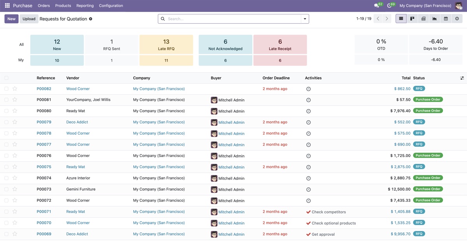Select checkbox for order P00080
The height and width of the screenshot is (241, 467).
6,111
